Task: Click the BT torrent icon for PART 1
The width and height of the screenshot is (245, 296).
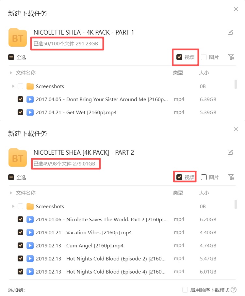Action: coord(18,38)
